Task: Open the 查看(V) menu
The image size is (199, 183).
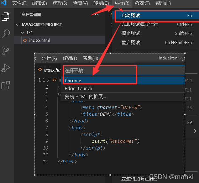Action: tap(80, 3)
